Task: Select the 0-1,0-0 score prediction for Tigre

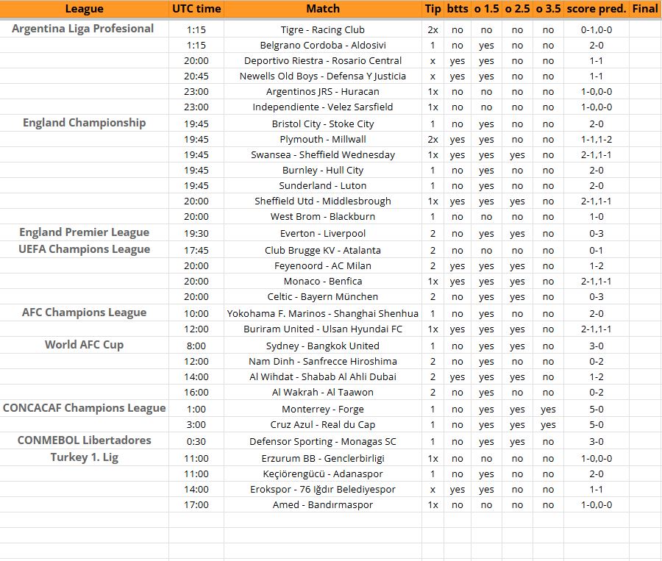Action: tap(596, 30)
